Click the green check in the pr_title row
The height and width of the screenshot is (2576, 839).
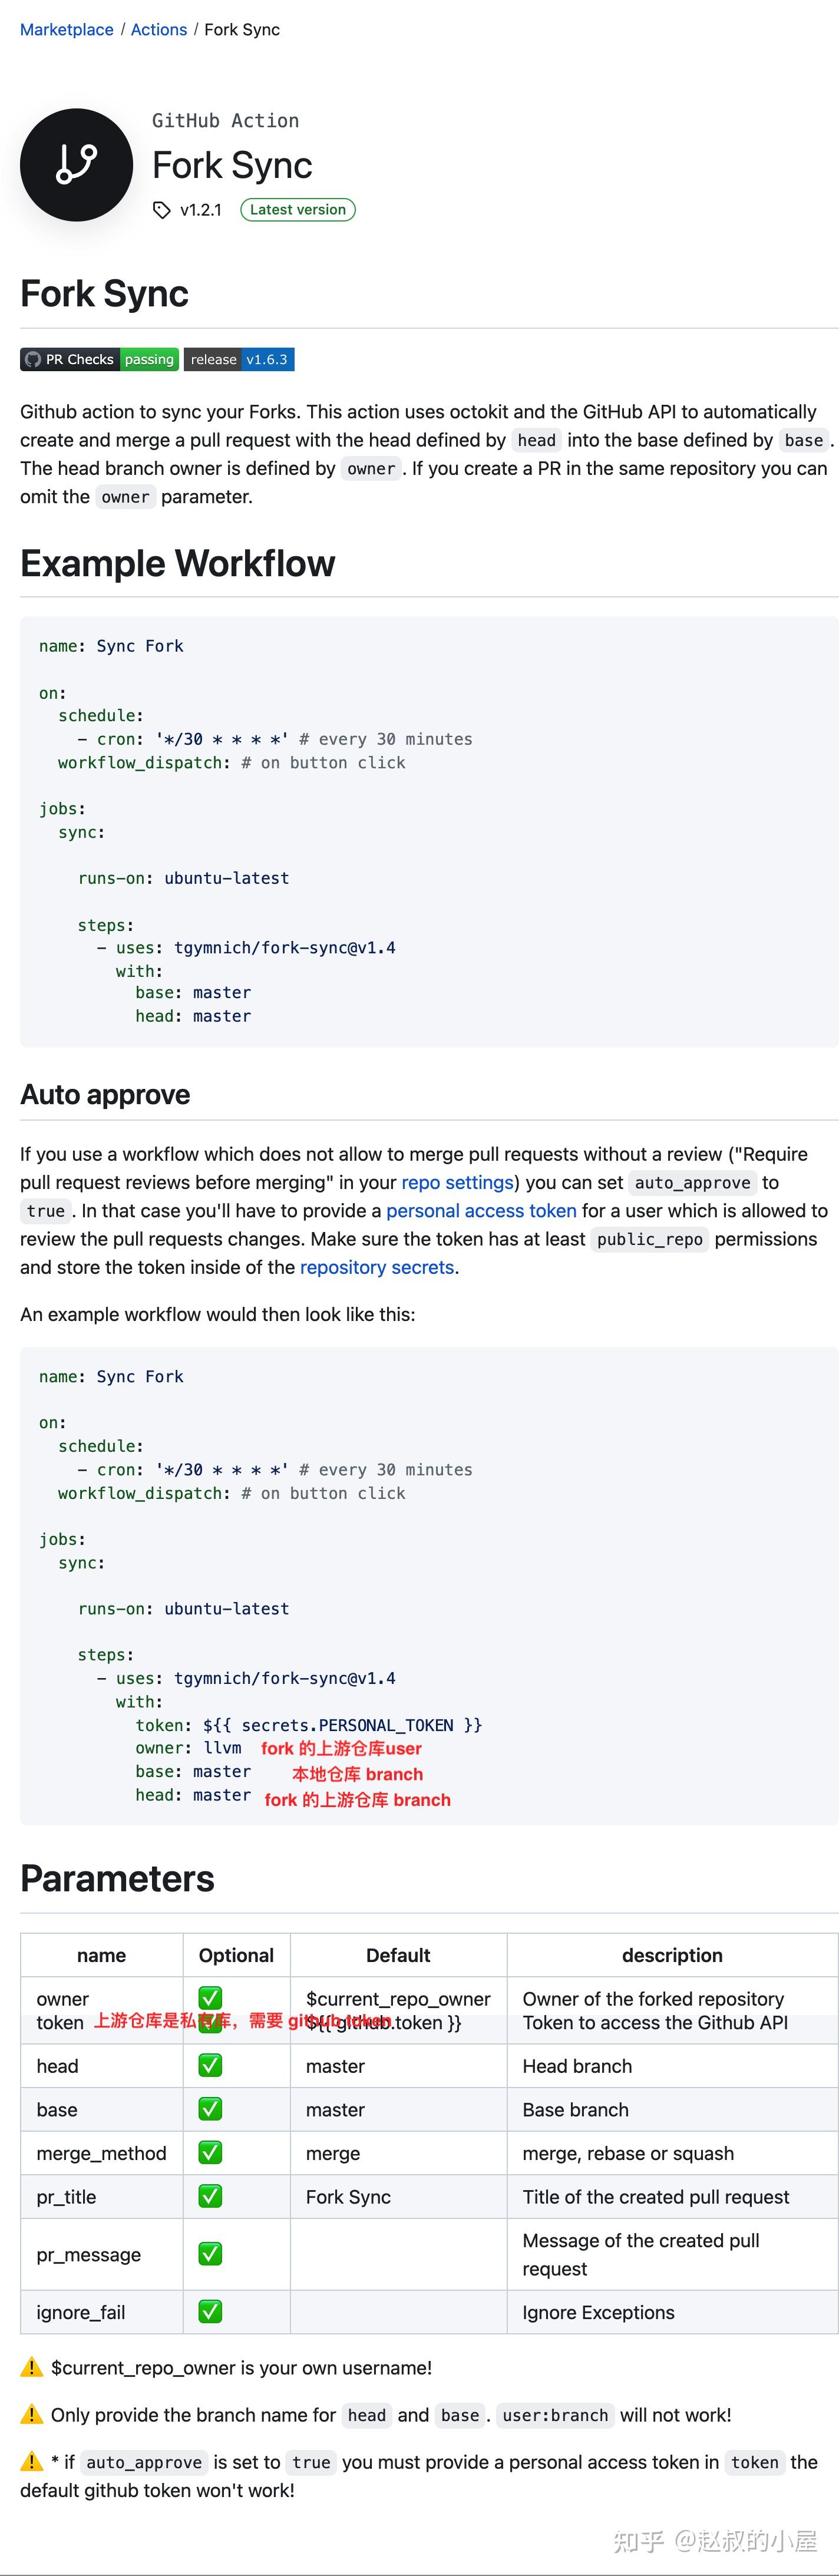210,2196
